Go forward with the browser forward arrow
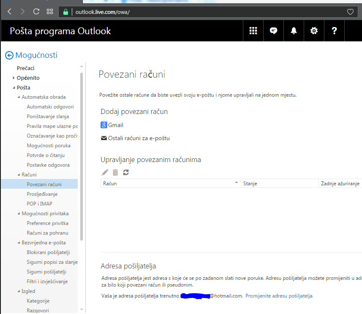This screenshot has height=314, width=362. 22,11
